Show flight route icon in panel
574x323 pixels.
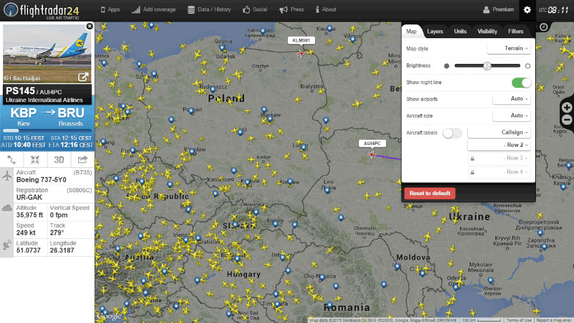[x=12, y=159]
